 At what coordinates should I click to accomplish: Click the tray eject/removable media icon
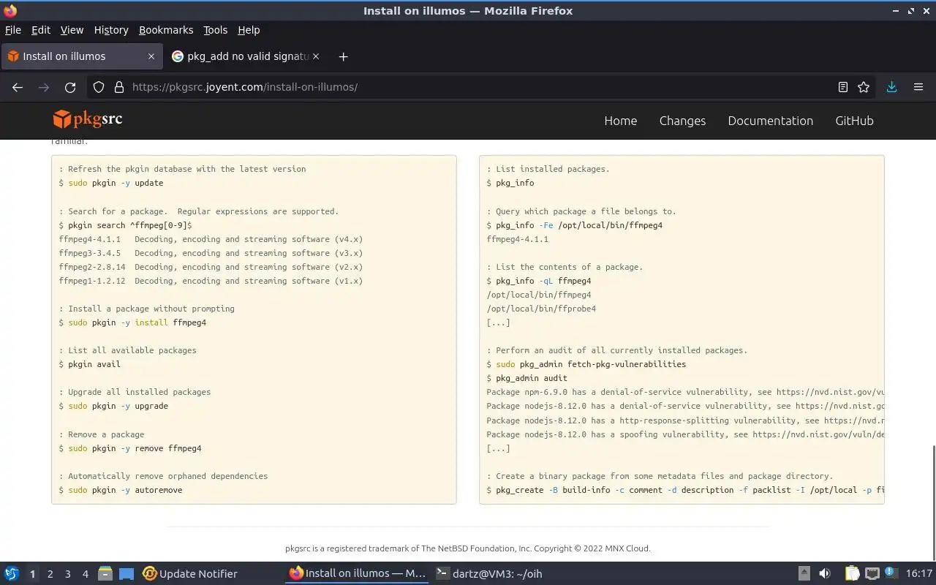pos(804,573)
